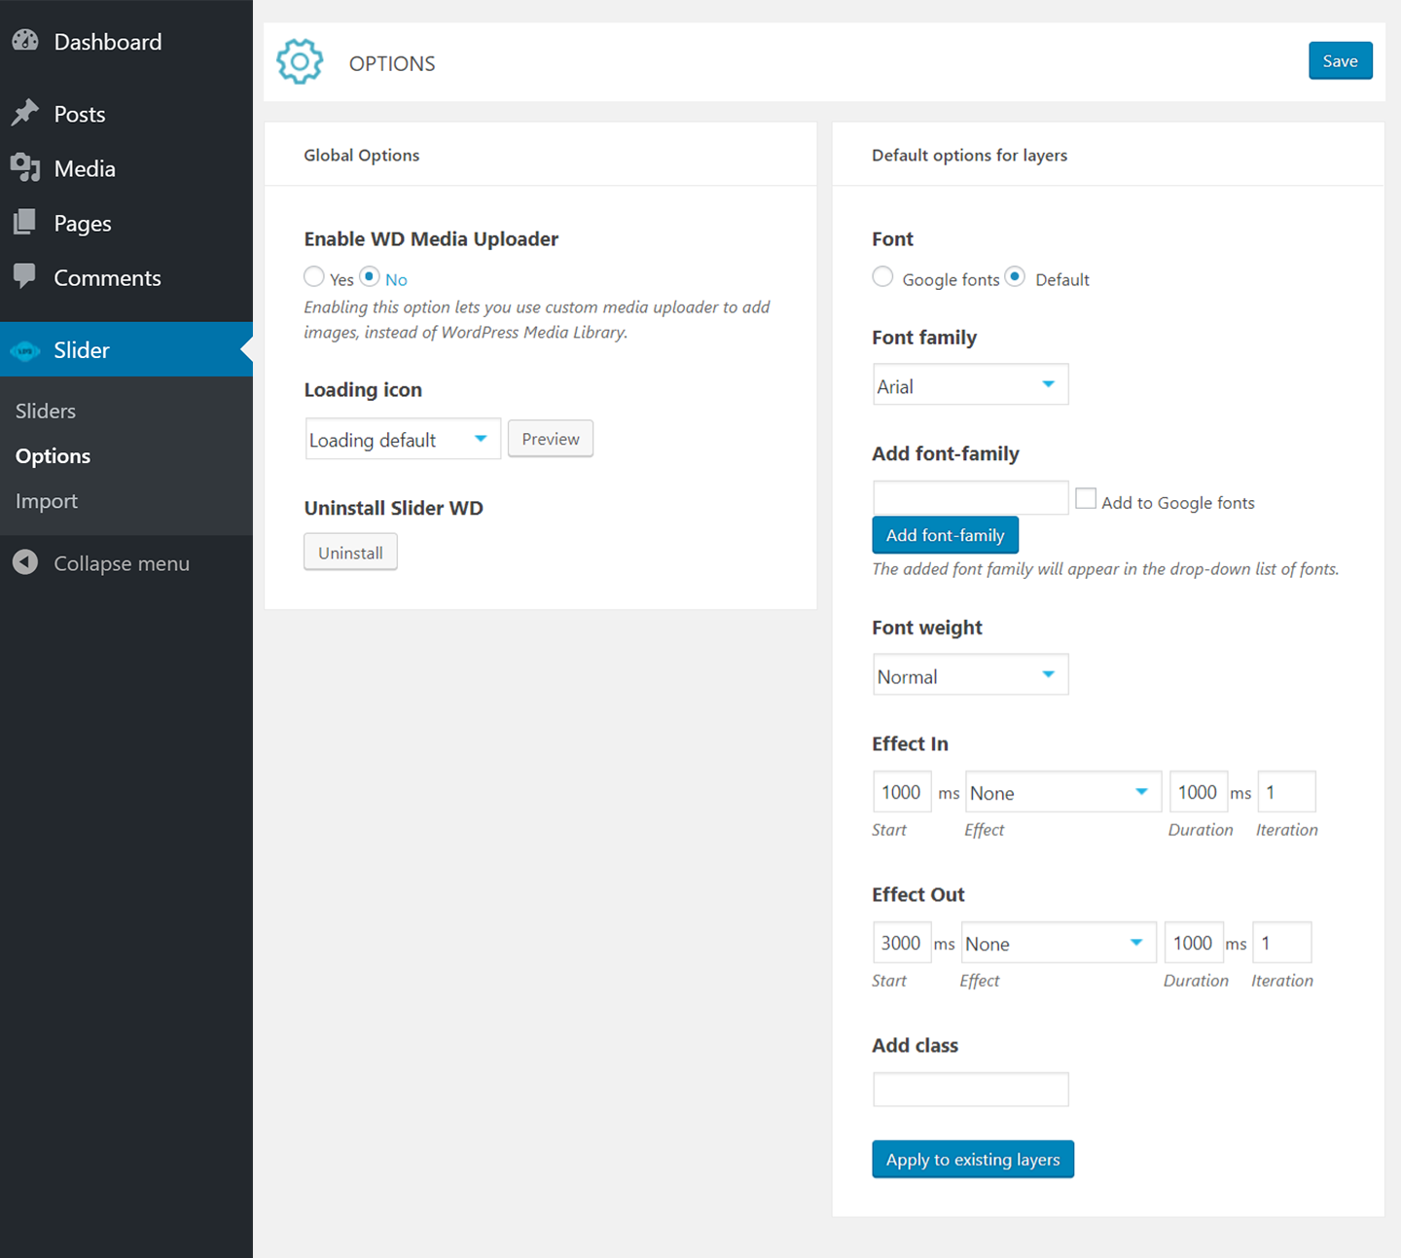Image resolution: width=1401 pixels, height=1258 pixels.
Task: Open the Loading icon dropdown
Action: click(x=403, y=439)
